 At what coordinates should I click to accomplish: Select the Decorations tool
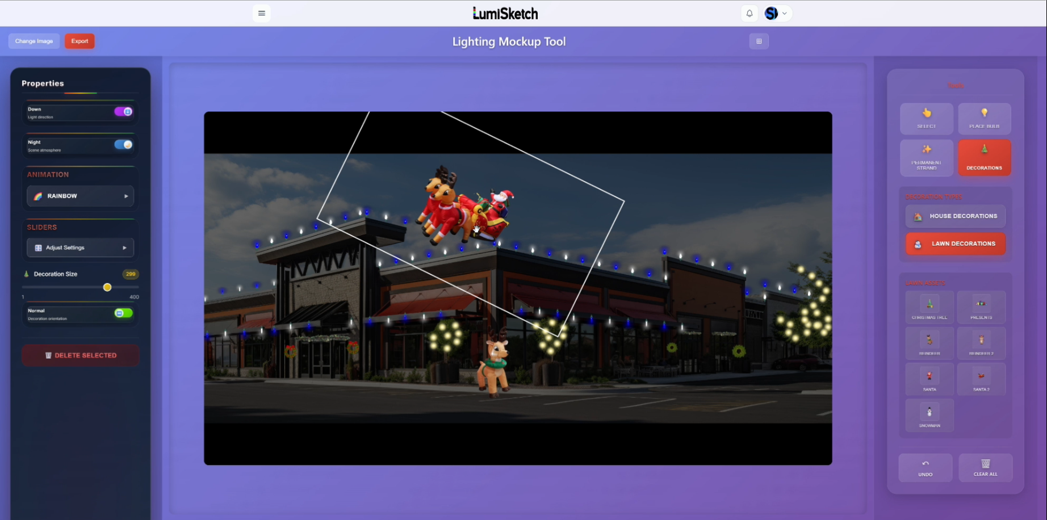point(985,158)
